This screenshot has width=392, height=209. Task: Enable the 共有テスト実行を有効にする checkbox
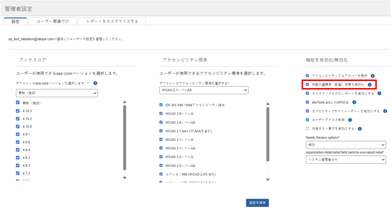tap(307, 129)
